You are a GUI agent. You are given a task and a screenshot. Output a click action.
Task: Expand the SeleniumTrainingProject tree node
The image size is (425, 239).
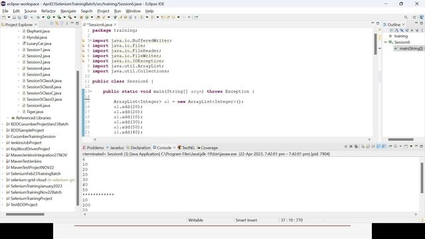tap(3, 199)
